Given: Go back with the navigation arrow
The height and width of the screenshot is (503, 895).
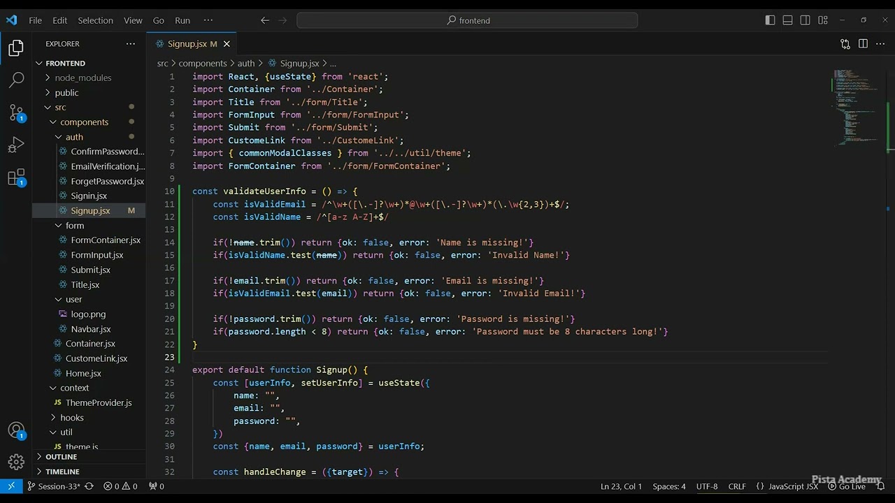Looking at the screenshot, I should pos(265,20).
